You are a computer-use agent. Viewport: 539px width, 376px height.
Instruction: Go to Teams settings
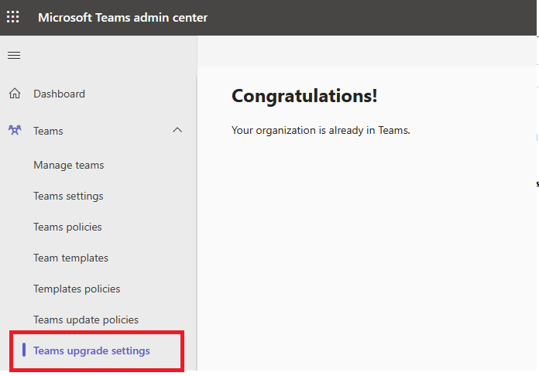pos(68,196)
